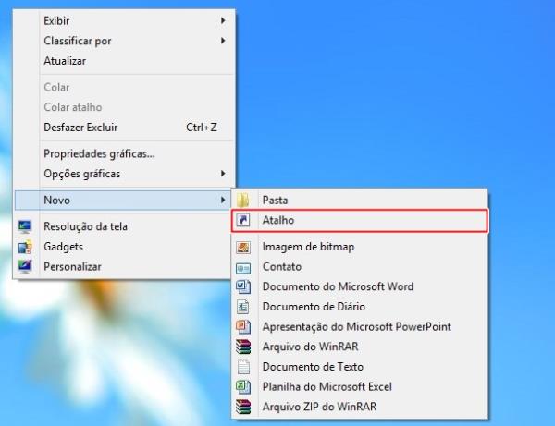Create a new Atalho shortcut
The width and height of the screenshot is (555, 426).
pos(360,221)
